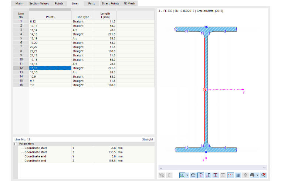Collapse the Parameters group
The image size is (281, 181).
click(x=16, y=144)
